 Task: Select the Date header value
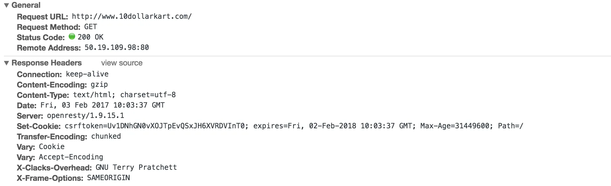pos(102,105)
